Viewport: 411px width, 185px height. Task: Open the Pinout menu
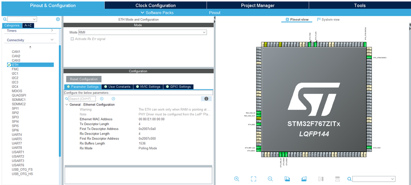(x=215, y=13)
